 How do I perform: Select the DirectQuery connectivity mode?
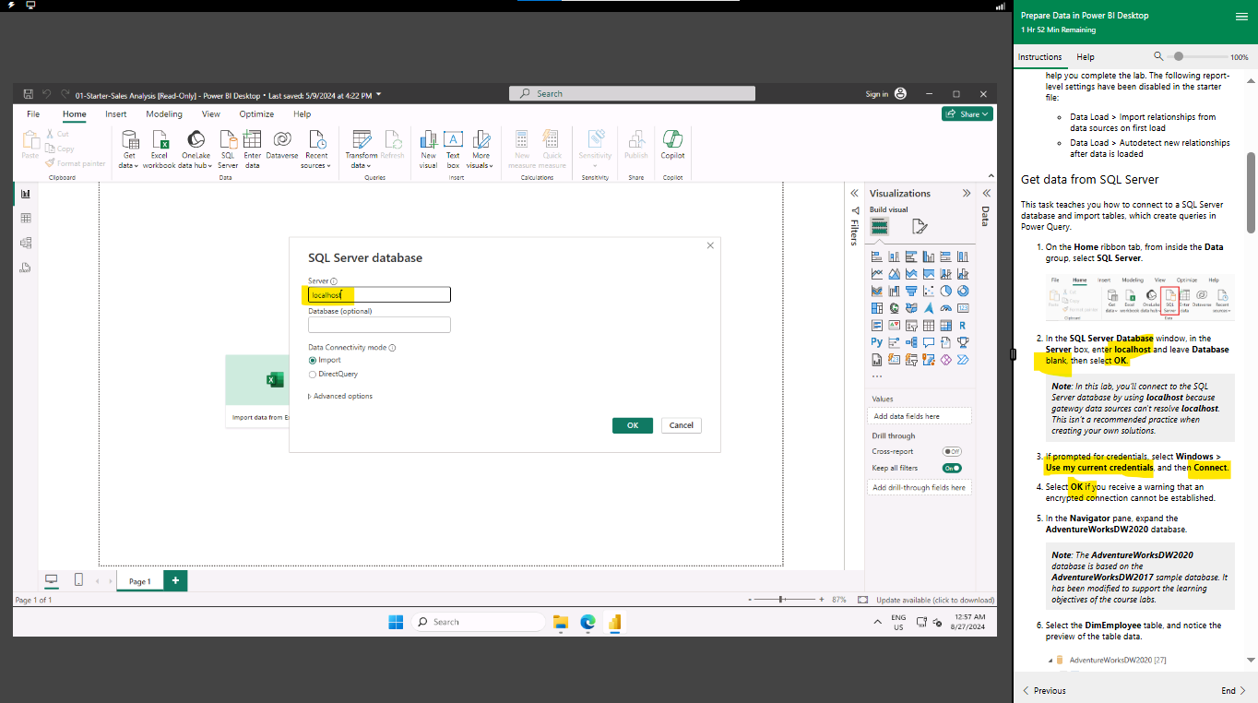pyautogui.click(x=313, y=375)
